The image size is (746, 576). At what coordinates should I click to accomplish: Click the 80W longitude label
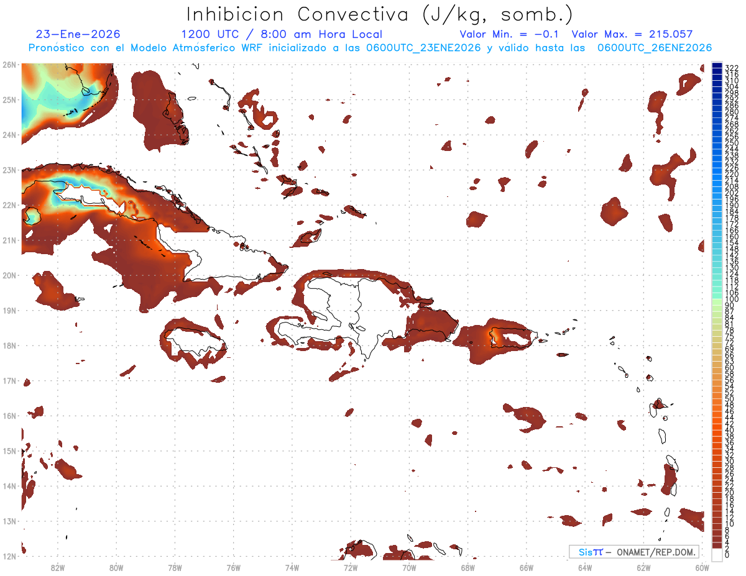pos(116,567)
